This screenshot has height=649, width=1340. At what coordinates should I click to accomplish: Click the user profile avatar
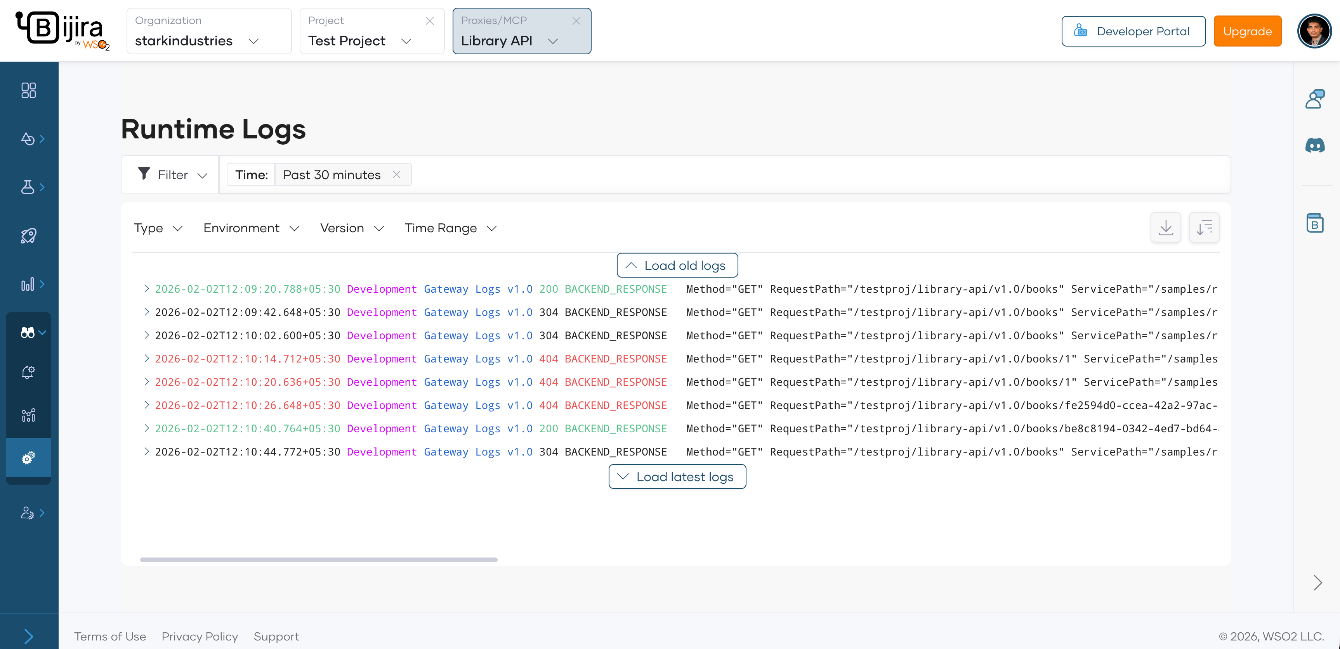coord(1314,31)
